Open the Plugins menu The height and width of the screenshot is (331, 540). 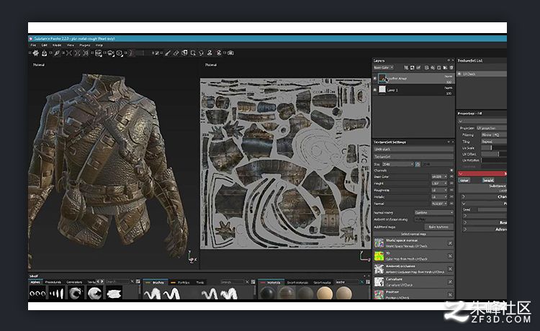point(85,45)
